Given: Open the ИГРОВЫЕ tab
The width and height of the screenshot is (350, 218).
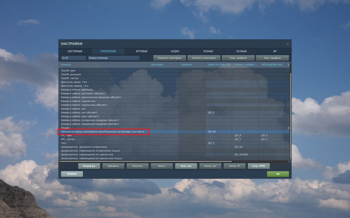Looking at the screenshot, I should 141,51.
